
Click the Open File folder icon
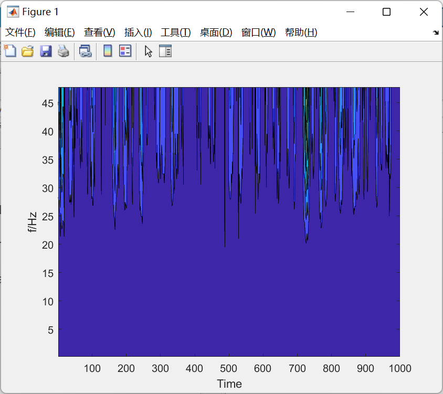[x=27, y=51]
